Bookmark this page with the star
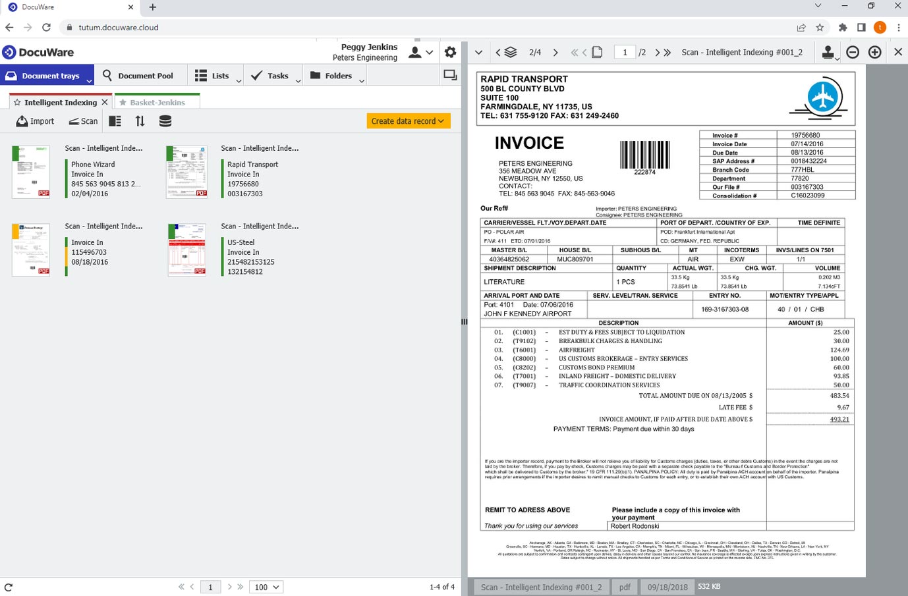The height and width of the screenshot is (596, 908). point(820,28)
